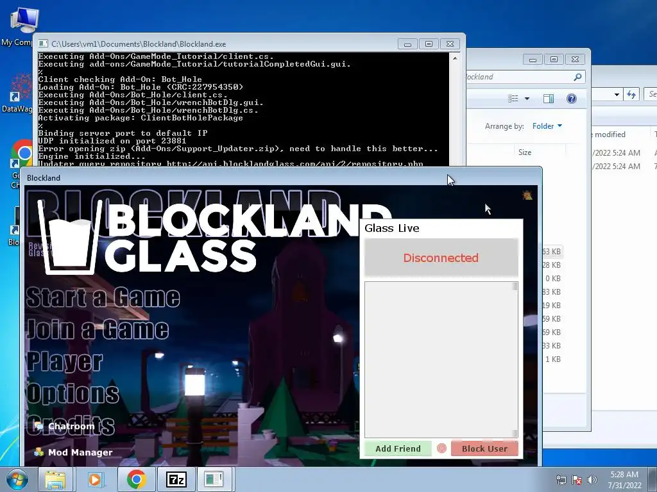Click the console window title bar icon

[x=43, y=44]
